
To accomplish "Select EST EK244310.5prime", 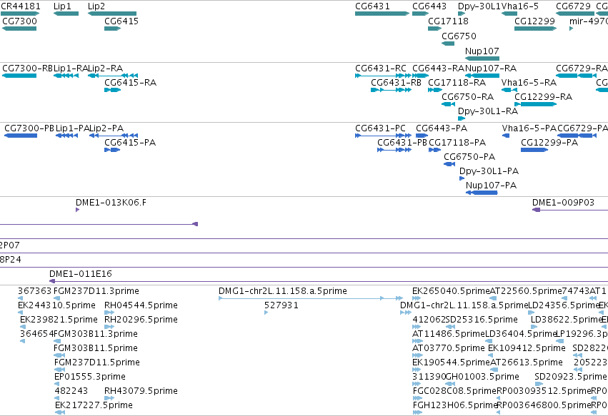I will click(56, 305).
